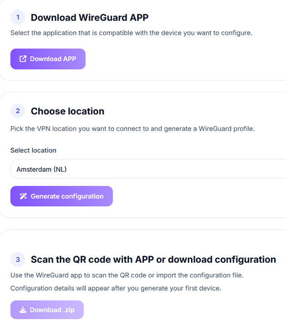Click the external link icon on Download APP
The height and width of the screenshot is (326, 286).
point(23,59)
